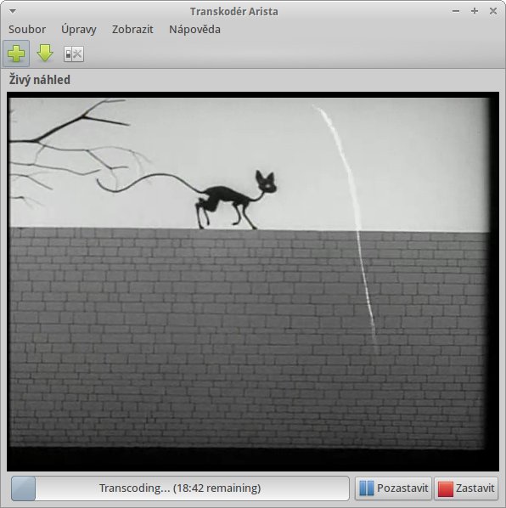Stop transcoding with the Zastavit button

[x=466, y=488]
